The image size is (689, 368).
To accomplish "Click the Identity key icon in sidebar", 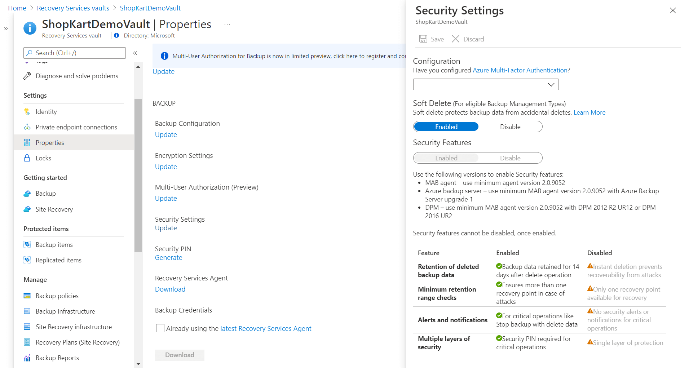I will (x=27, y=112).
